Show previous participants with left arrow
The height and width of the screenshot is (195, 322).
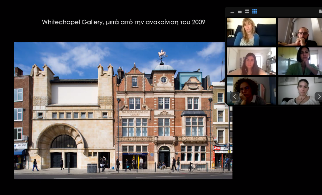(x=234, y=96)
